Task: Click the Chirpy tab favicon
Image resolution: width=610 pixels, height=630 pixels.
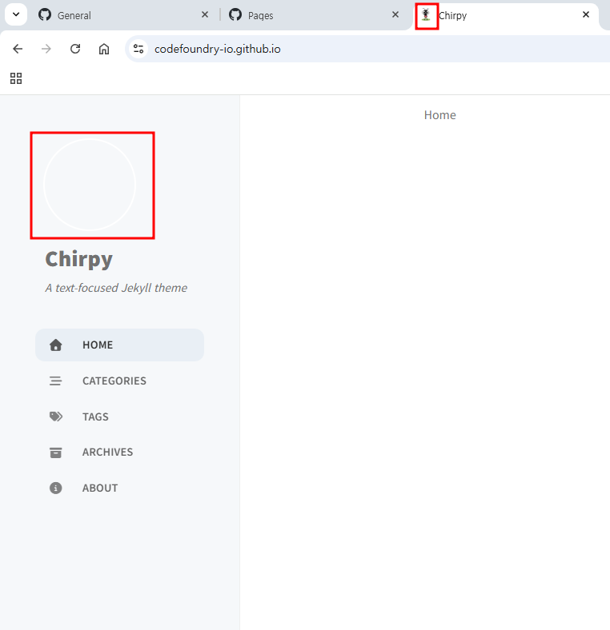Action: [426, 15]
